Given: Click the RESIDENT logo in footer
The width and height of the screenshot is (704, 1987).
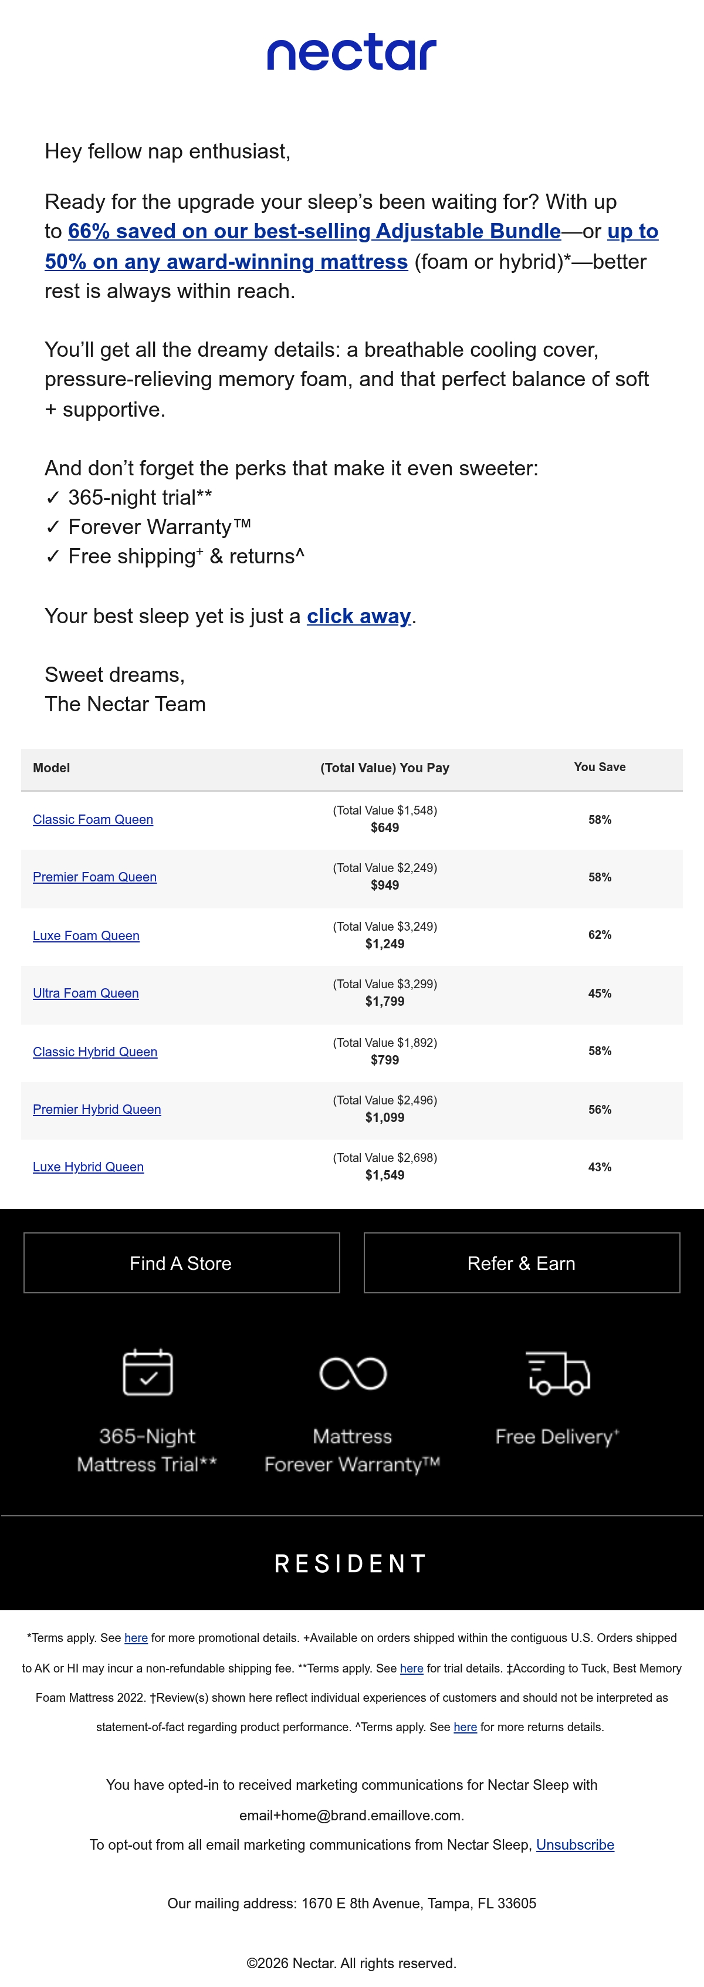Looking at the screenshot, I should coord(351,1563).
